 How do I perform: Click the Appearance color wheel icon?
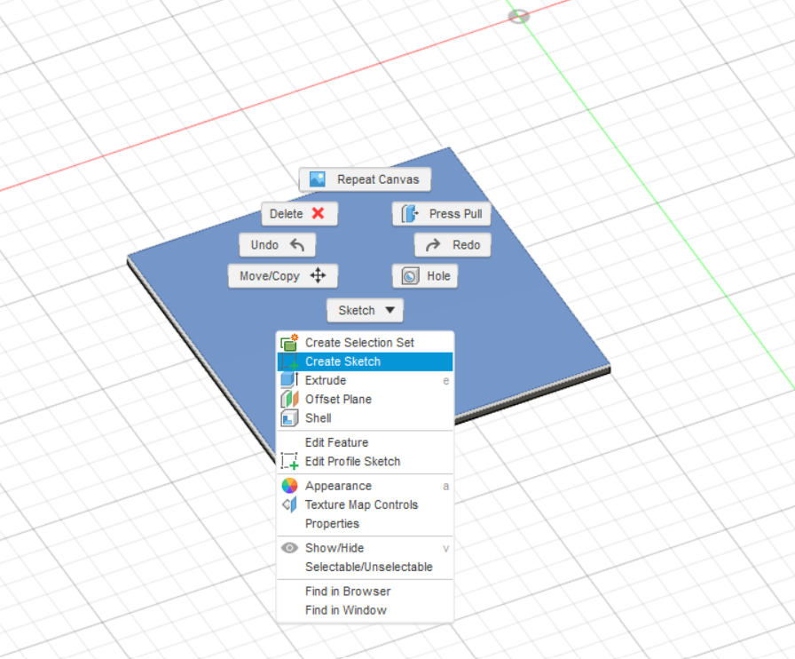tap(289, 486)
